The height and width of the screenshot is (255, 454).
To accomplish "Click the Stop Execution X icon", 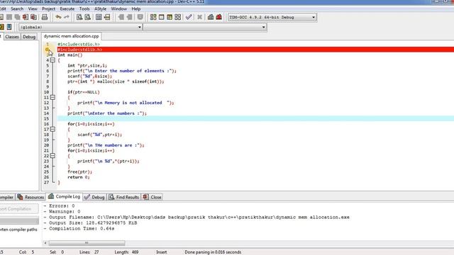I will click(199, 17).
